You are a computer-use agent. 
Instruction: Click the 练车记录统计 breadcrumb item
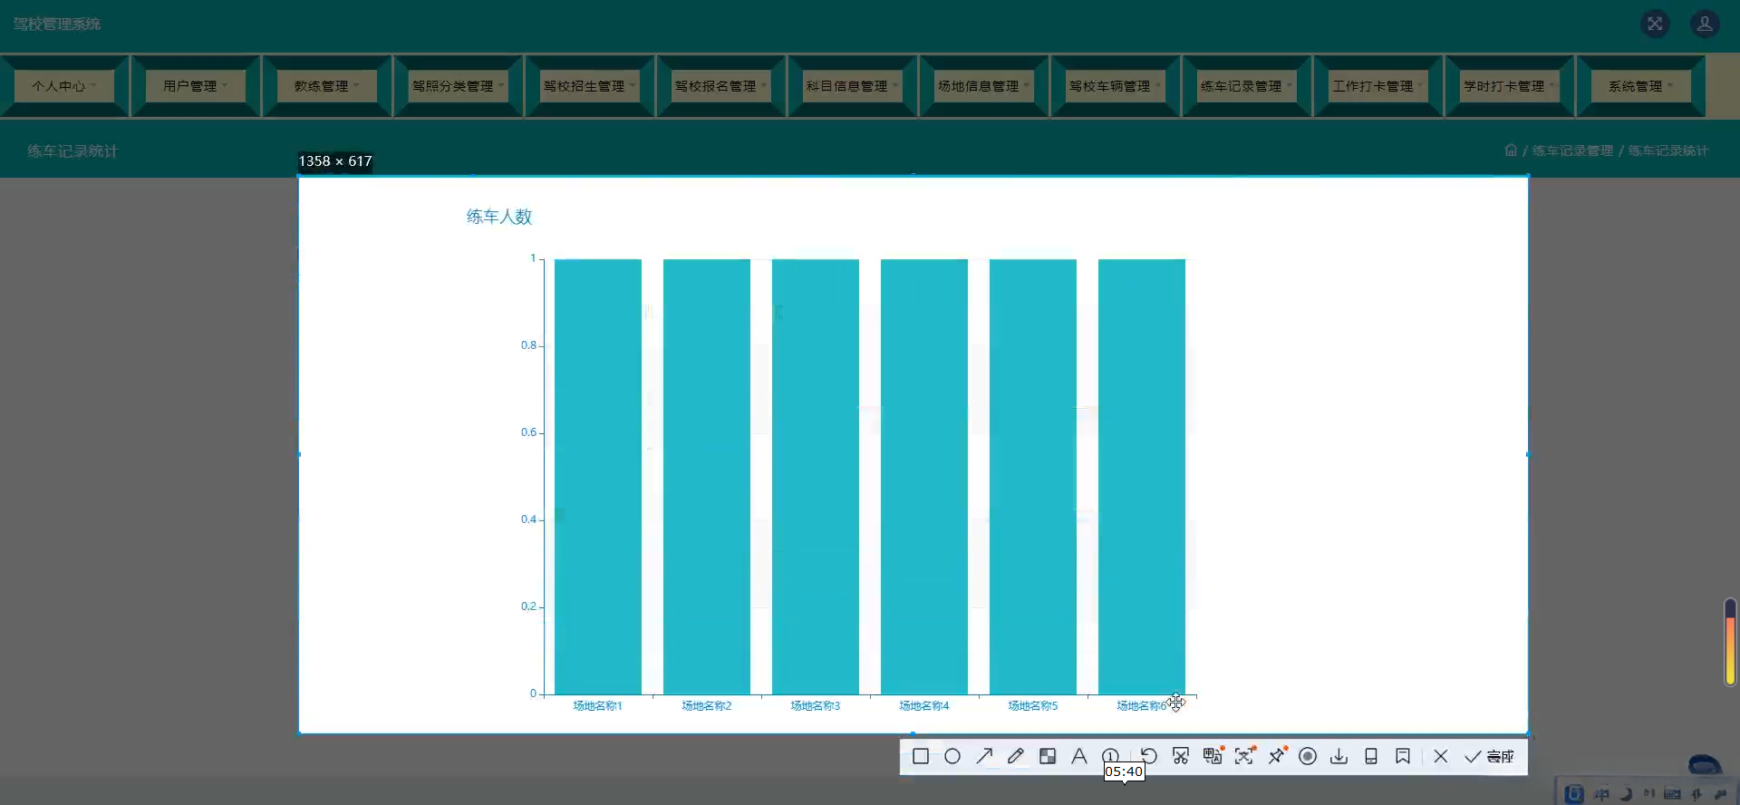point(1668,150)
